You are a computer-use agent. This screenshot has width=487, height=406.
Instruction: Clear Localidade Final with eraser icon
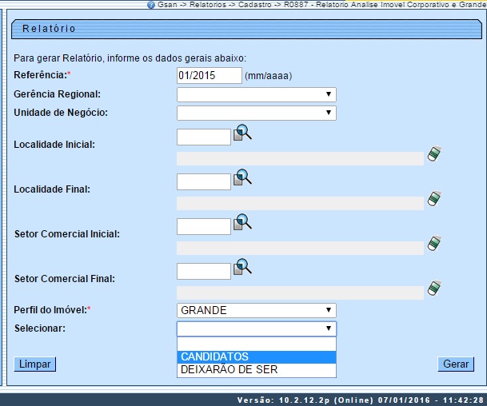click(434, 198)
